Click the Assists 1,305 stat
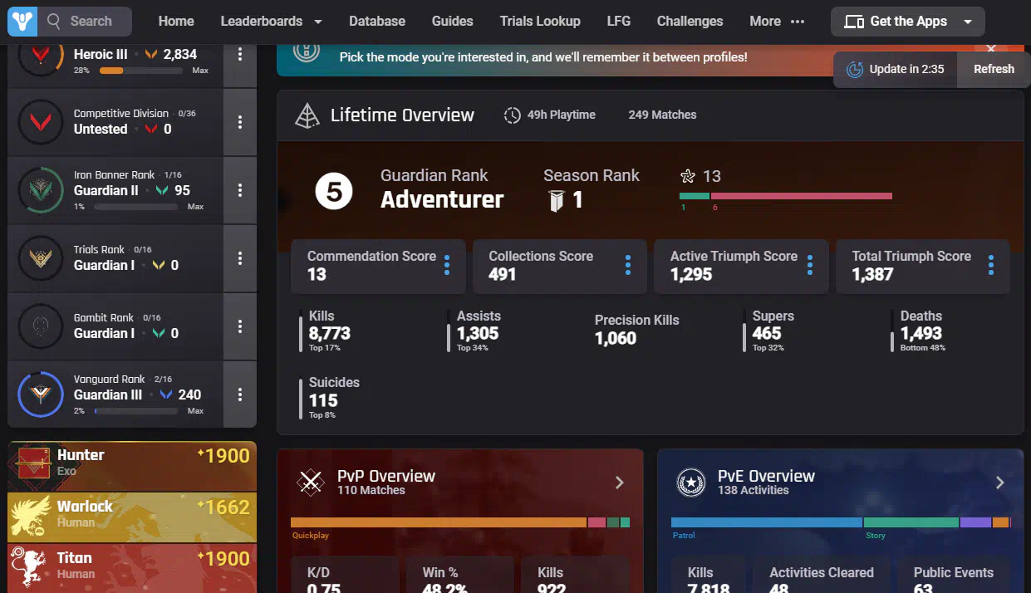 pos(478,331)
